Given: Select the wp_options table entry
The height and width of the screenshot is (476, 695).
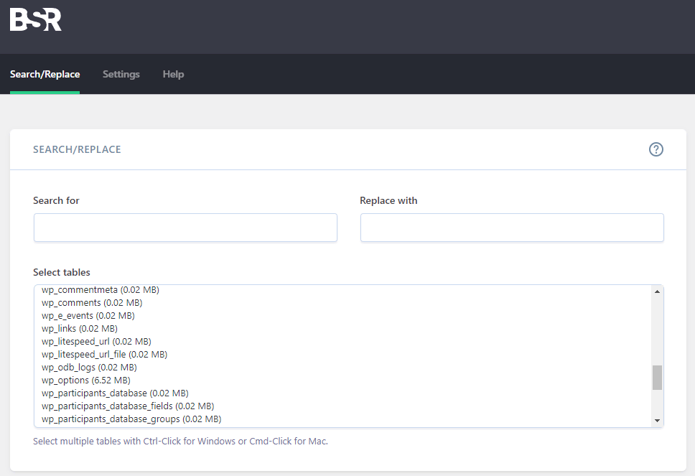Looking at the screenshot, I should tap(342, 381).
